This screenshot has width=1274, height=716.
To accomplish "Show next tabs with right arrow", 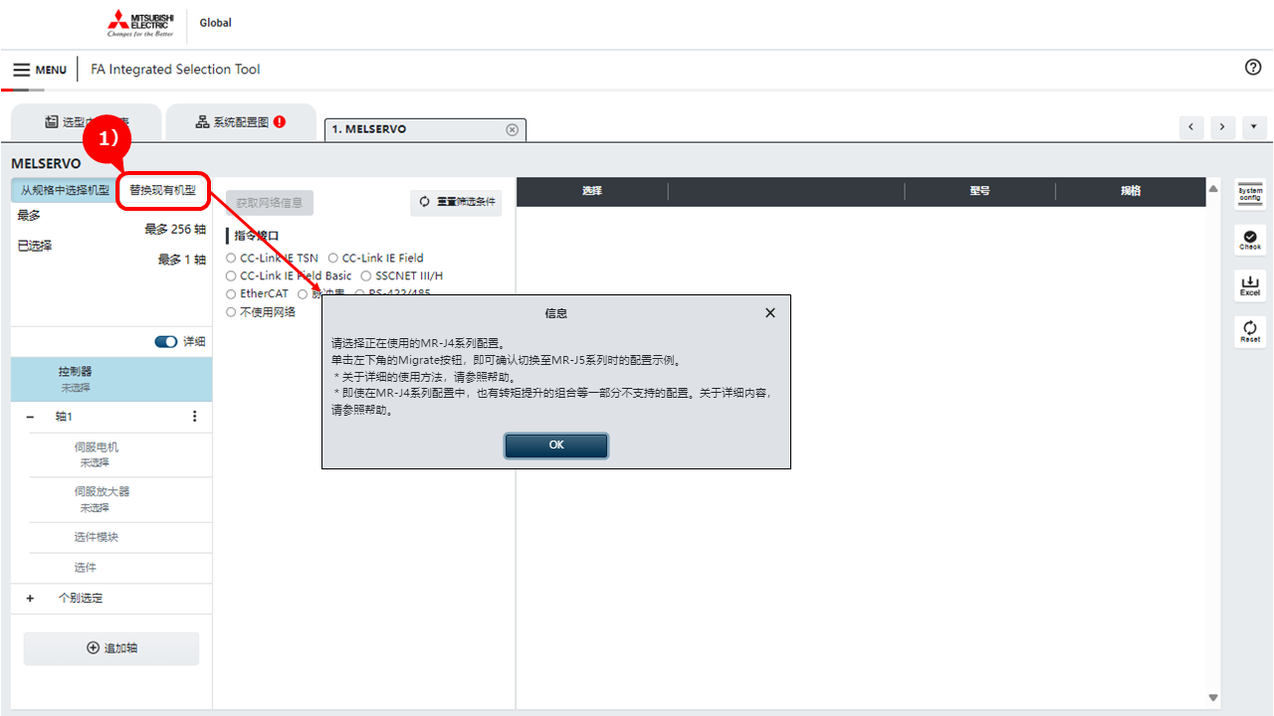I will (x=1221, y=128).
